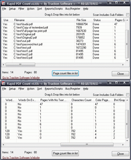
Task: Select the C:\test\password-test.pdf row
Action: click(63, 44)
